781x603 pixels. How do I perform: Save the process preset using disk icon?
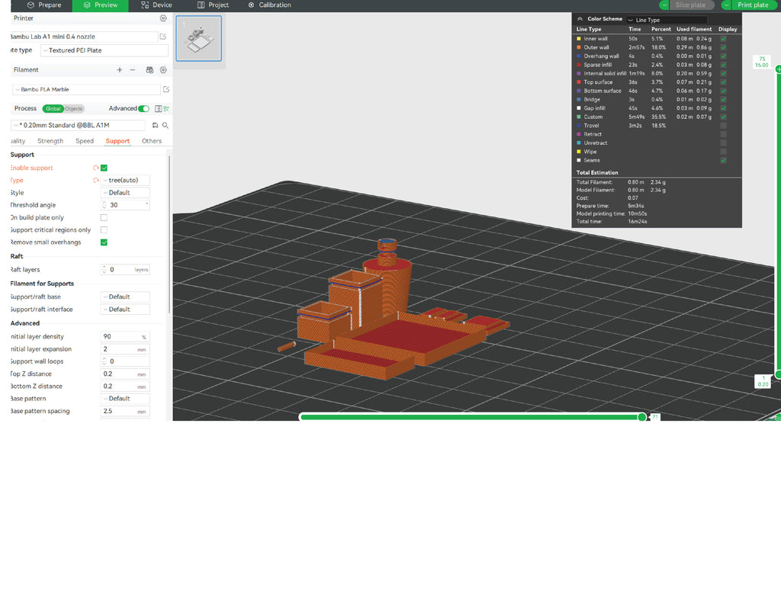(155, 125)
